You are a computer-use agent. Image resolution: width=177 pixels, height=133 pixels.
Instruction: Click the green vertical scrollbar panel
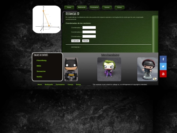point(155,34)
